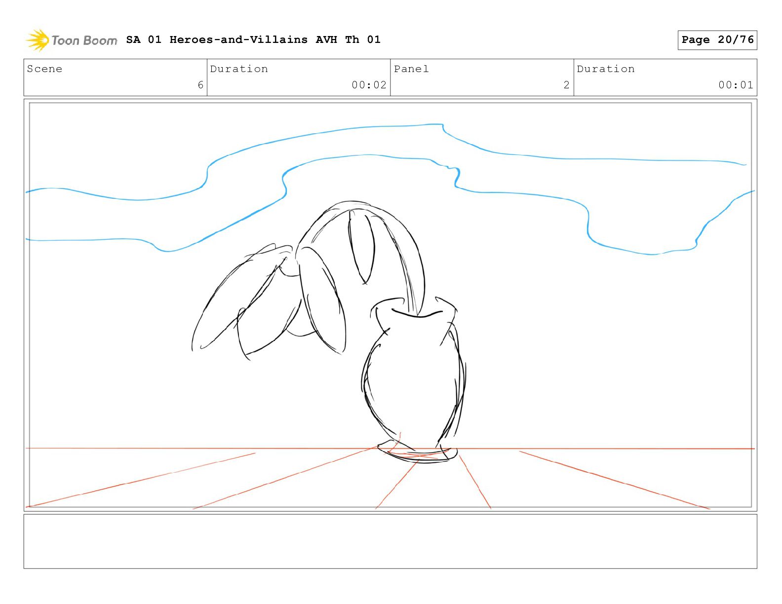Screen dimensions: 782x604
Task: Select the scene number value '6'
Action: 200,85
